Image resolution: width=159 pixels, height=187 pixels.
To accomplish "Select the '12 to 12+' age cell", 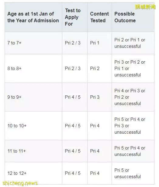I will (x=17, y=173).
